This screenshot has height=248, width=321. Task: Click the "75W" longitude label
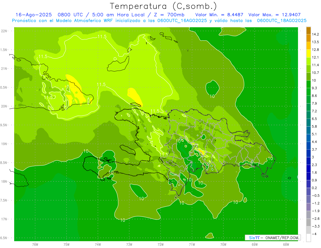point(67,245)
